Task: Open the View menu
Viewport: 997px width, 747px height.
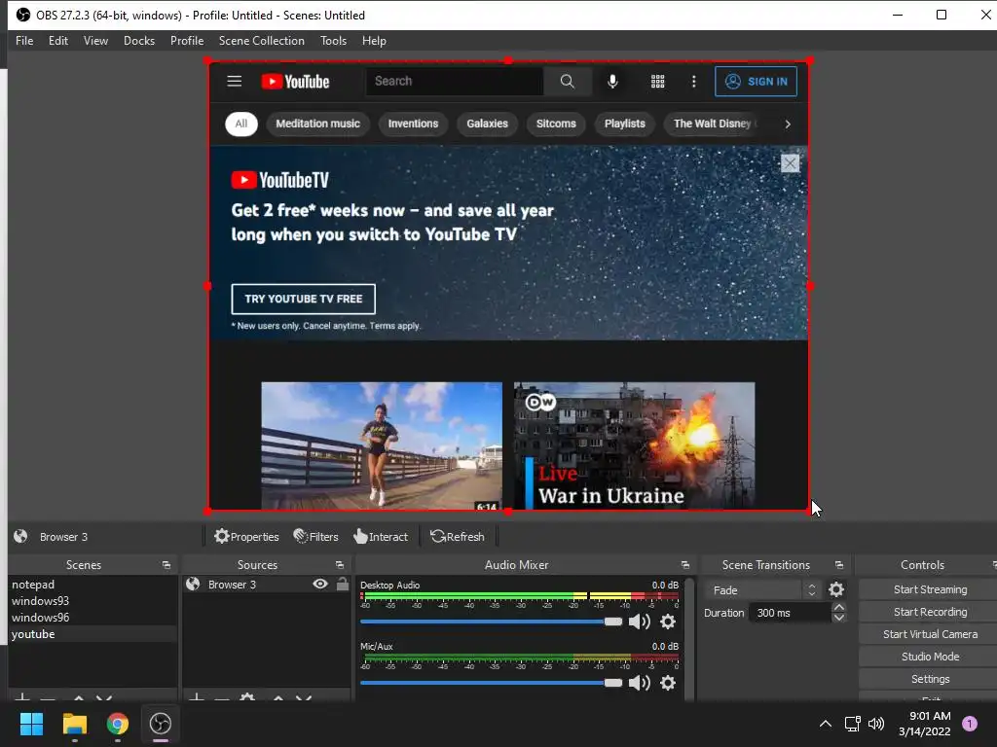Action: [95, 41]
